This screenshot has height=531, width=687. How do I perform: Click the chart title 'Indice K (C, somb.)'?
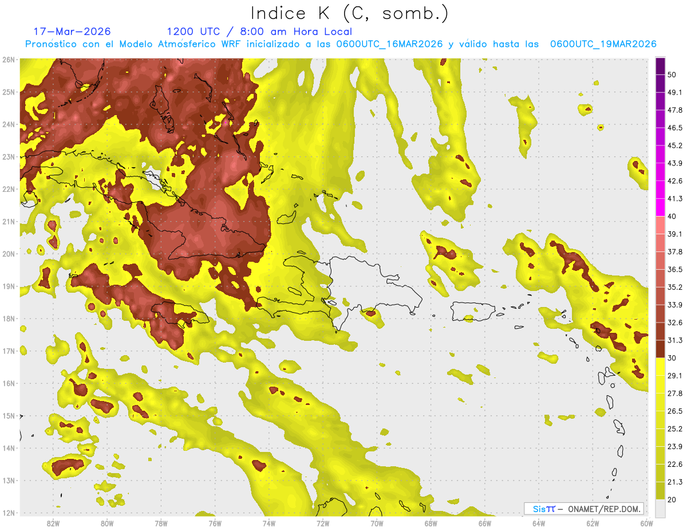[x=350, y=13]
